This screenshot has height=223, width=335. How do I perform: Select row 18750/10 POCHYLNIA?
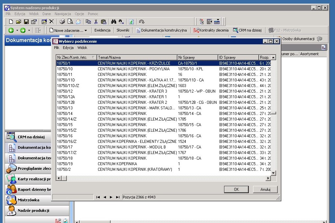164,69
